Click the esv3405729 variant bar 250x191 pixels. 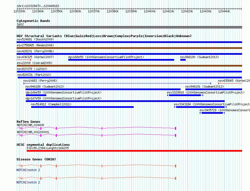click(212, 113)
